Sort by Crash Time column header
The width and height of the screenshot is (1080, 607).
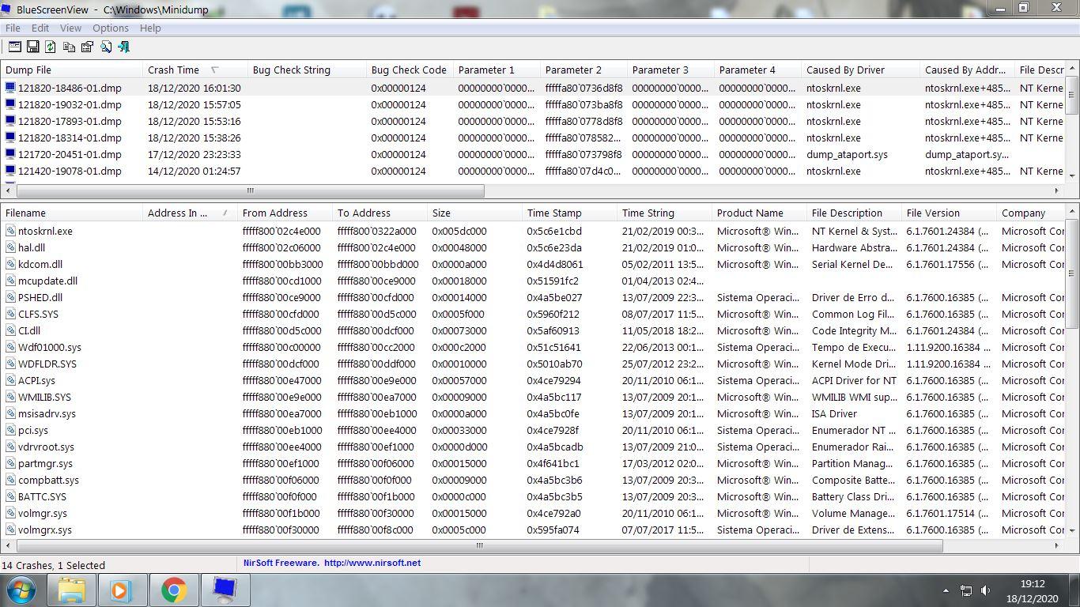pos(194,70)
